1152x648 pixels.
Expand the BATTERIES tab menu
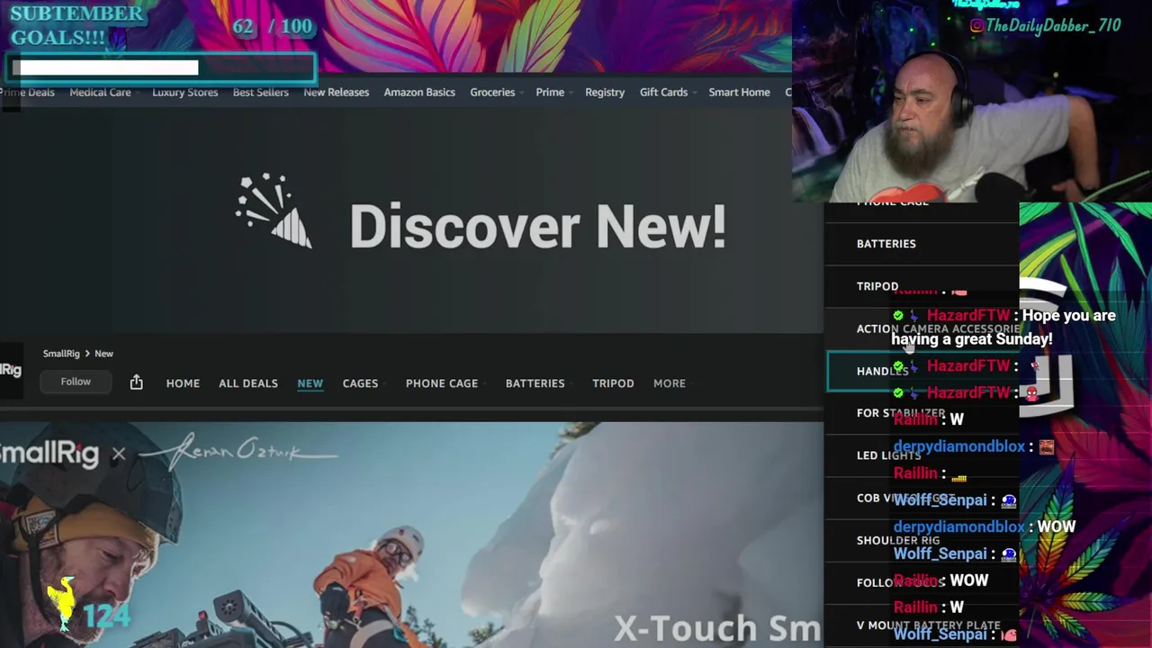537,383
